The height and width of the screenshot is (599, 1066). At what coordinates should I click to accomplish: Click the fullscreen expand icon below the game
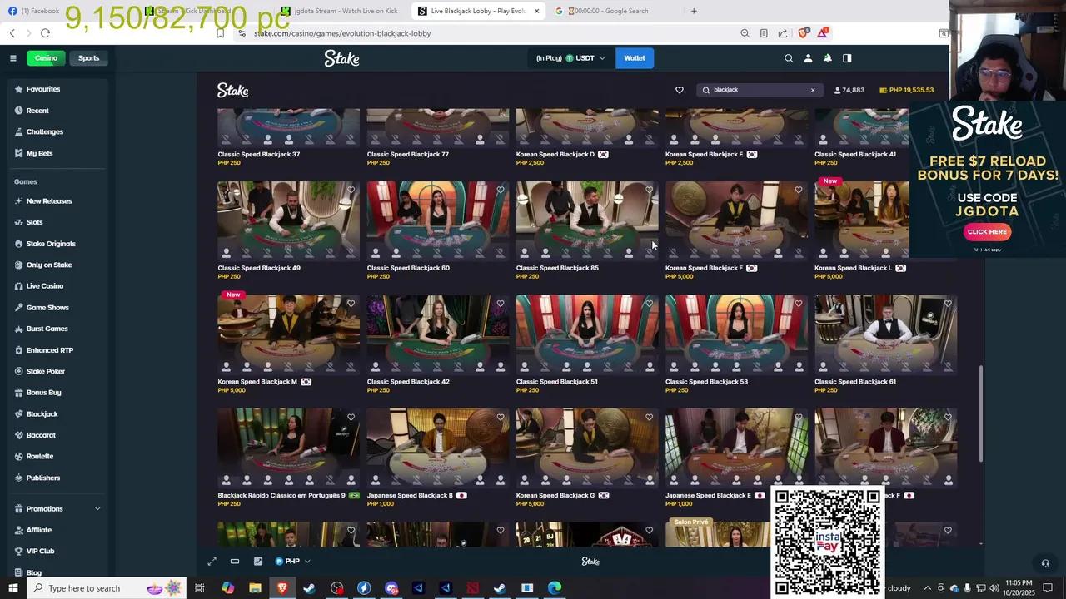(212, 562)
